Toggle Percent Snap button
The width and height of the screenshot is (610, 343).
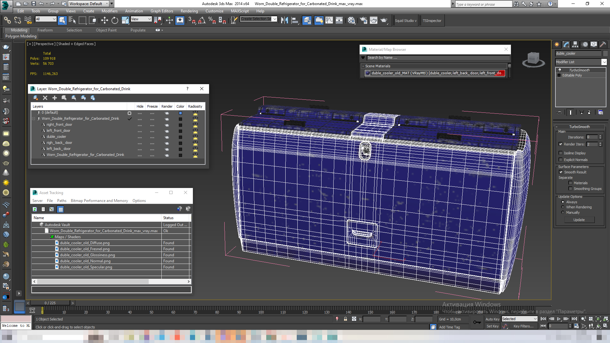pos(212,20)
